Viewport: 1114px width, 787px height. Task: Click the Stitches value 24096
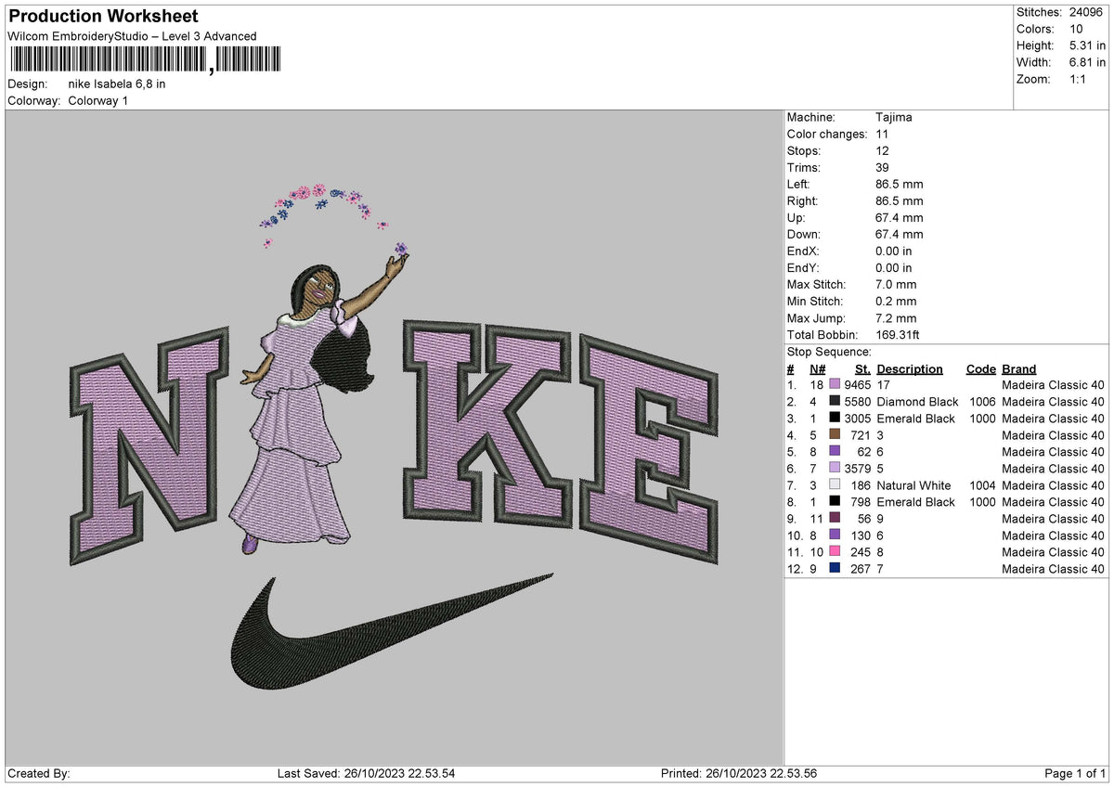[1085, 12]
